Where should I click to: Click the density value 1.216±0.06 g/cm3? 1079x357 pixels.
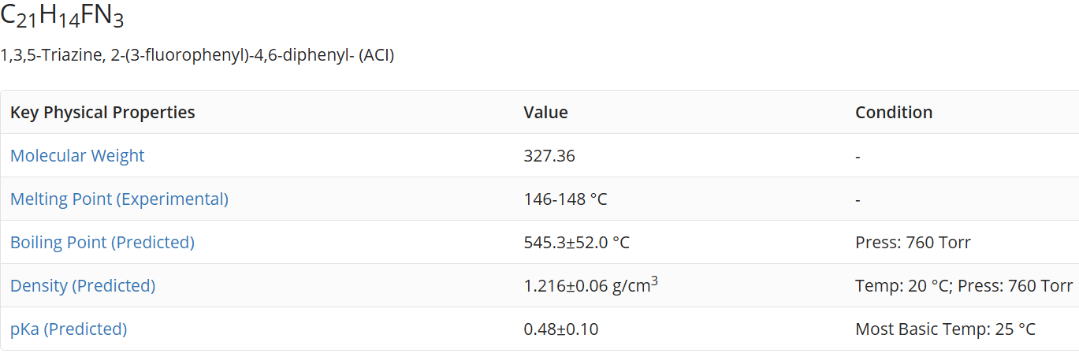(x=591, y=284)
